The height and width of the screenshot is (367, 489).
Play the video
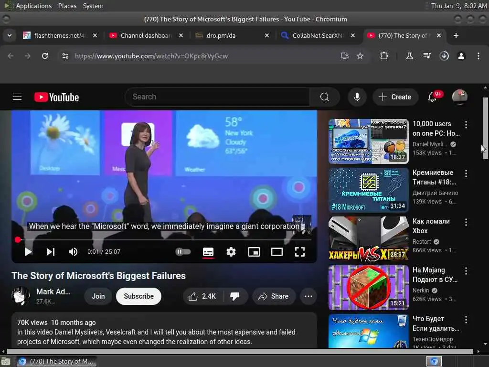[28, 252]
